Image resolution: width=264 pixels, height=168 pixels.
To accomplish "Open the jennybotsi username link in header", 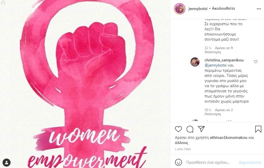I will (x=198, y=9).
